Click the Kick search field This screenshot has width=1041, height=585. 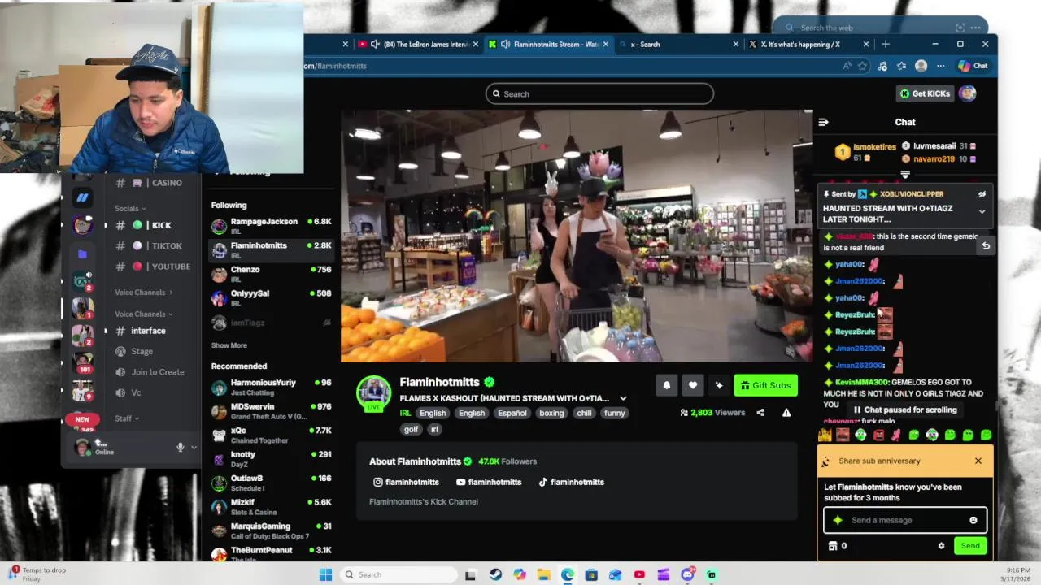pyautogui.click(x=600, y=93)
